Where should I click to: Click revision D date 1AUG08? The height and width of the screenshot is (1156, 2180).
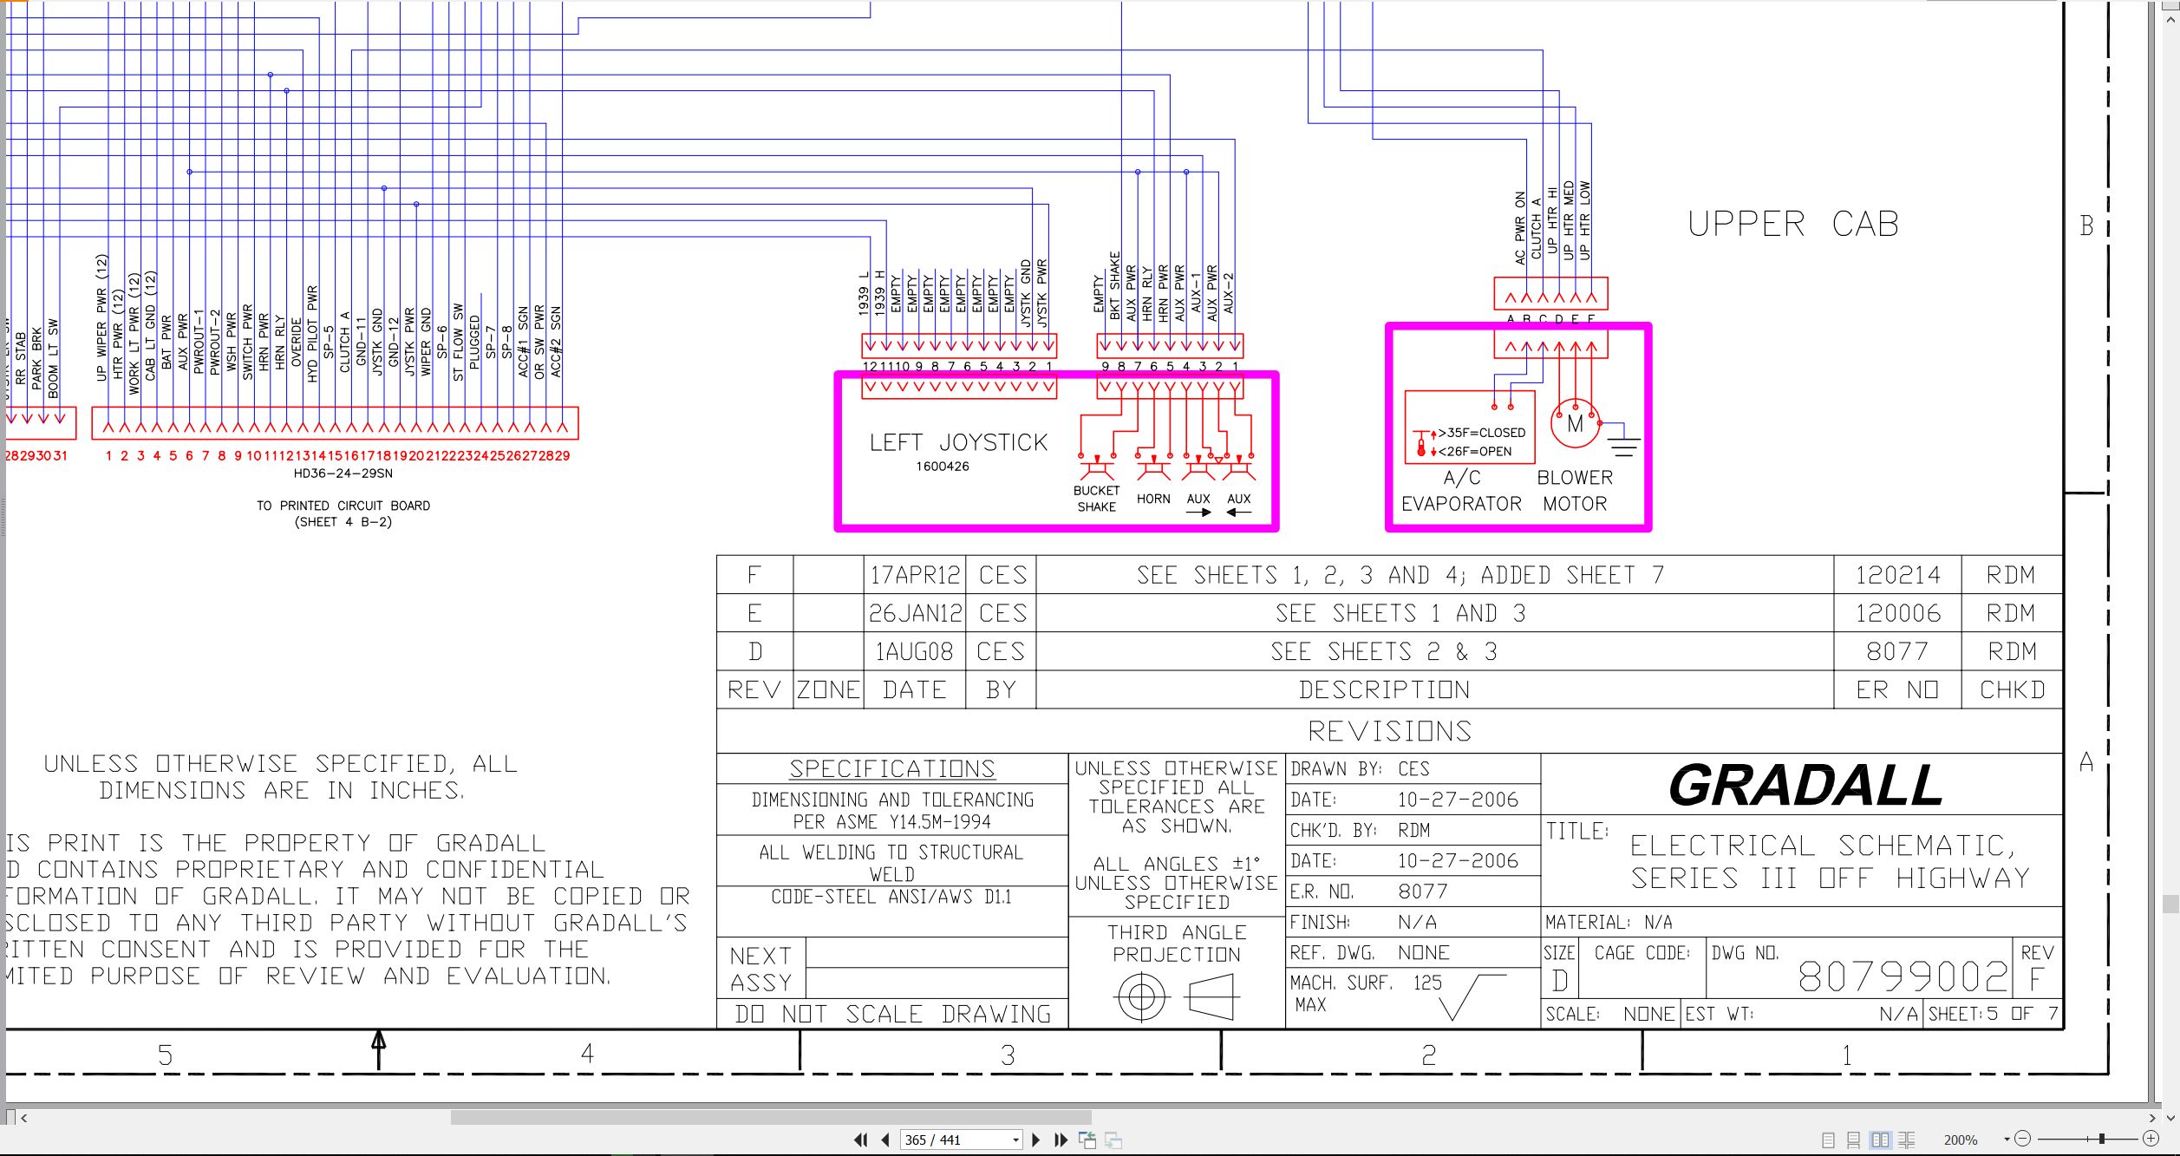[x=914, y=651]
